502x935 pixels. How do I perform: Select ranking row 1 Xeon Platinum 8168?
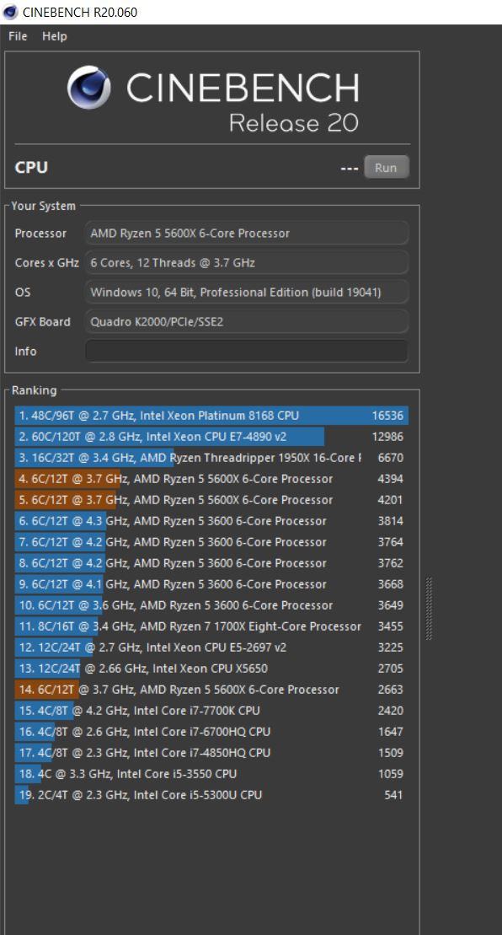point(211,416)
